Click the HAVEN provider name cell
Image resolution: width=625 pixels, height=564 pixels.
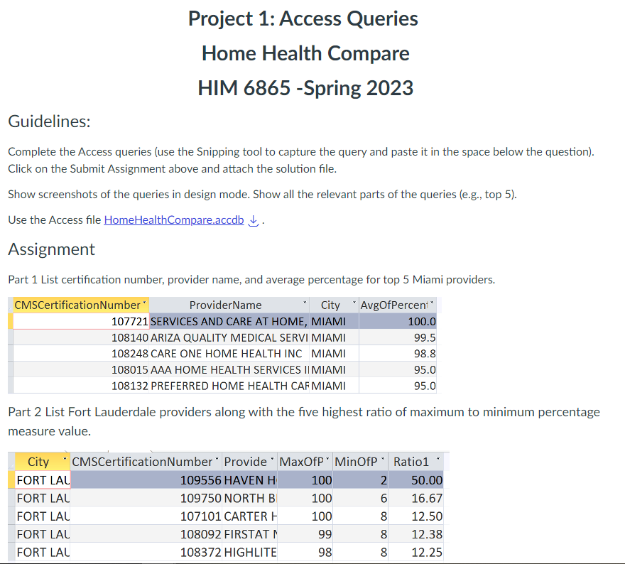pyautogui.click(x=250, y=480)
